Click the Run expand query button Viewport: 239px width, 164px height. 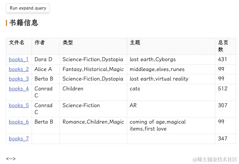(x=28, y=8)
